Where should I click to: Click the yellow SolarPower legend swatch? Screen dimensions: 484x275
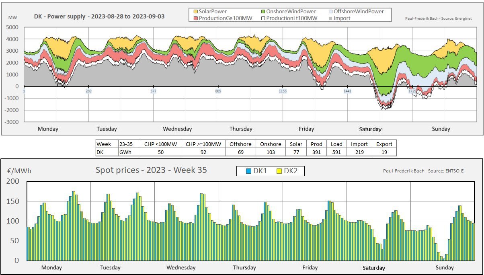tap(195, 12)
